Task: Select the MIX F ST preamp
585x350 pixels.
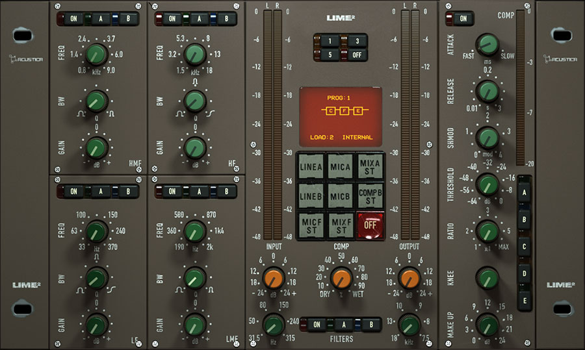Action: point(340,225)
